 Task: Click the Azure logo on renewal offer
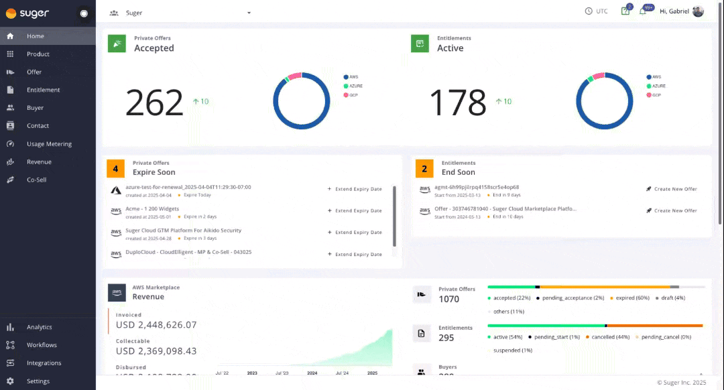pos(116,190)
